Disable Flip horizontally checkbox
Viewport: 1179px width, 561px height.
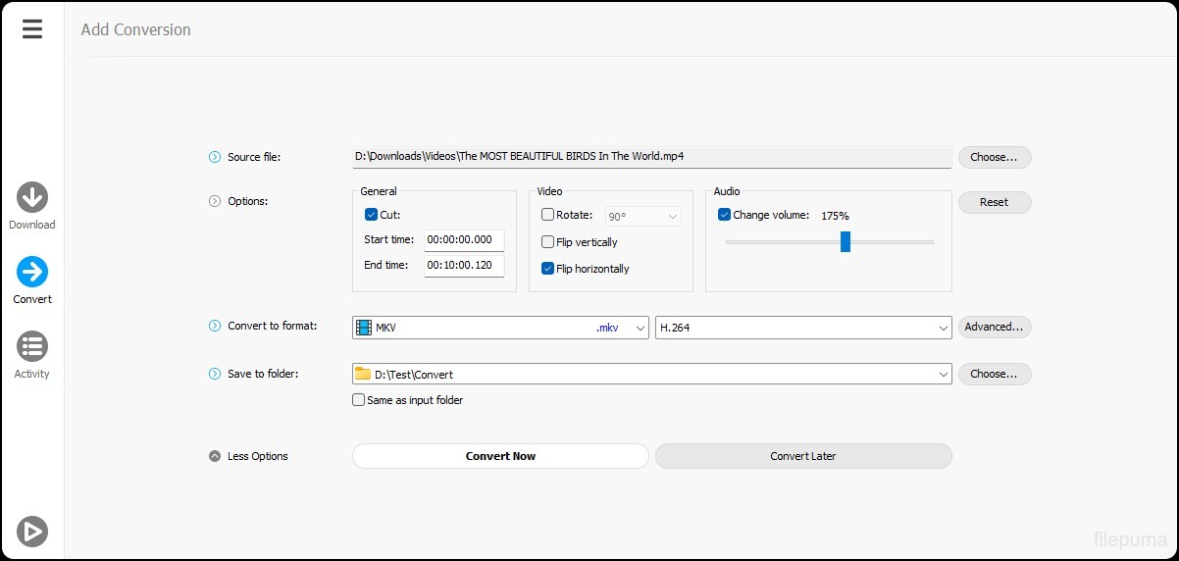click(x=548, y=269)
